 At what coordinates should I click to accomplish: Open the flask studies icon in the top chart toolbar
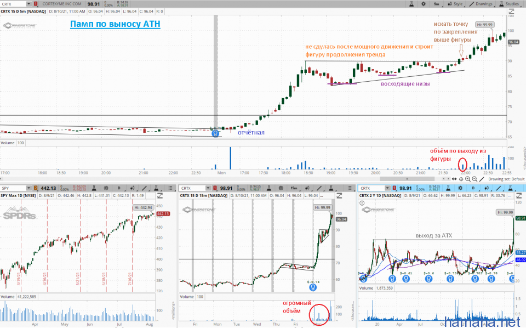[x=411, y=4]
